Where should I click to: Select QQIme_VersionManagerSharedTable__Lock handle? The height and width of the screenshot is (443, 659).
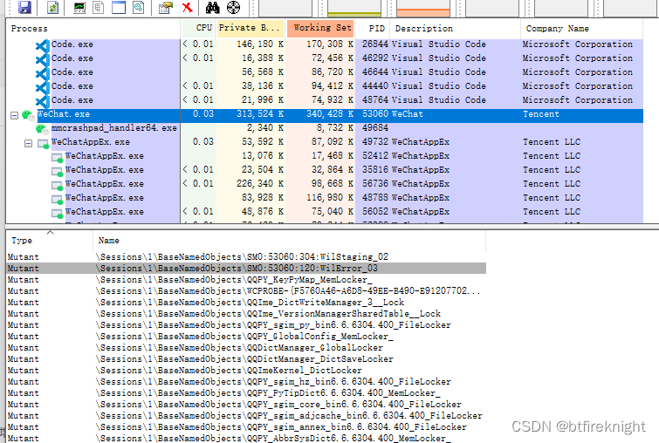click(x=246, y=314)
